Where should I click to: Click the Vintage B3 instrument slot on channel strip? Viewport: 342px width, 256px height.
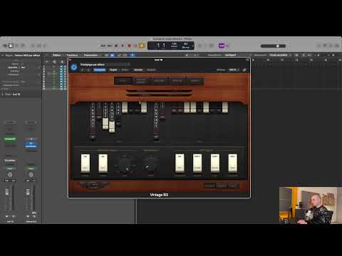pos(10,139)
